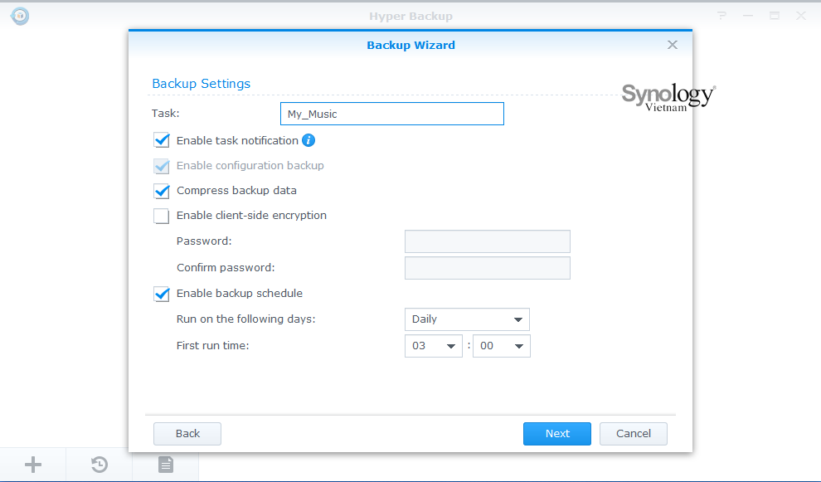This screenshot has height=482, width=821.
Task: Open the restore version history icon
Action: (99, 464)
